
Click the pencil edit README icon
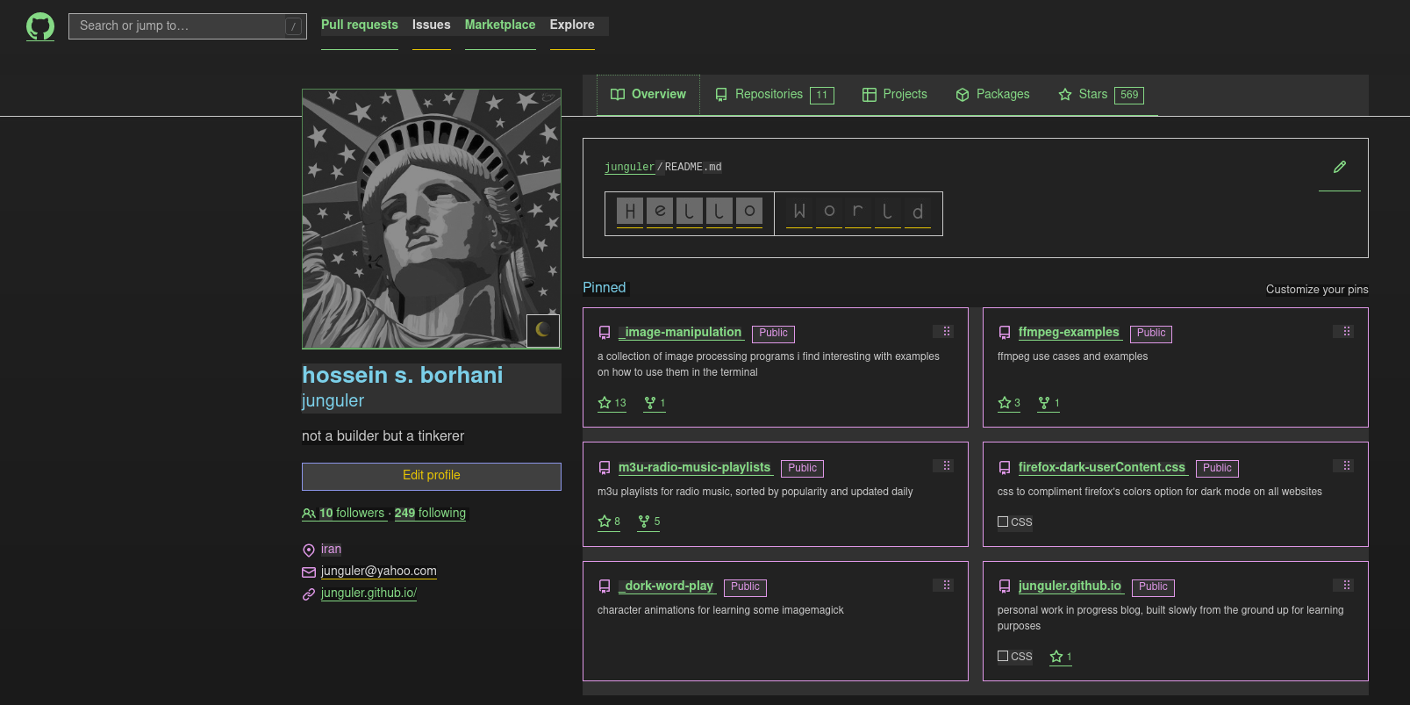[1339, 167]
